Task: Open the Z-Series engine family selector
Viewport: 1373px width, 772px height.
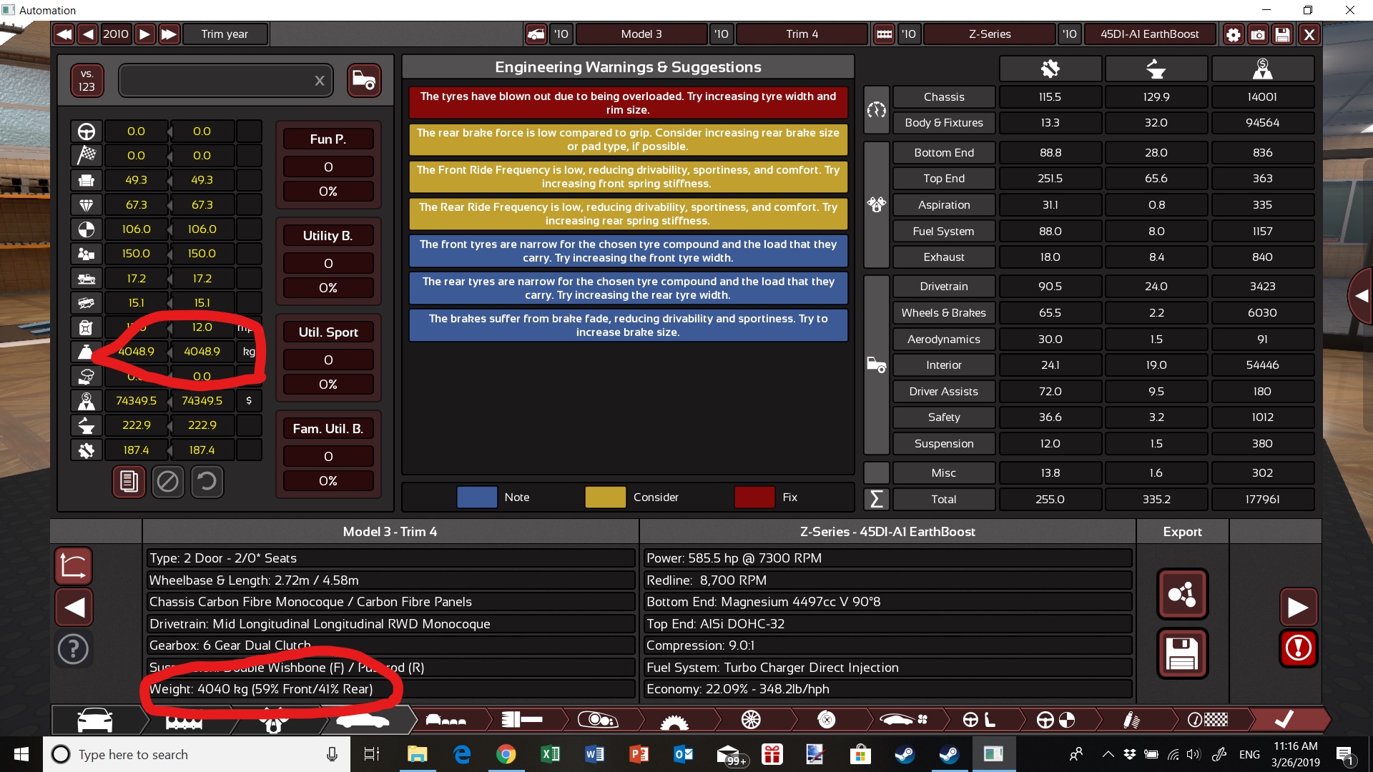Action: [989, 34]
